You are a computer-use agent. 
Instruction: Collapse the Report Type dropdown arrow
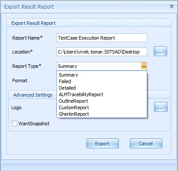[x=144, y=67]
